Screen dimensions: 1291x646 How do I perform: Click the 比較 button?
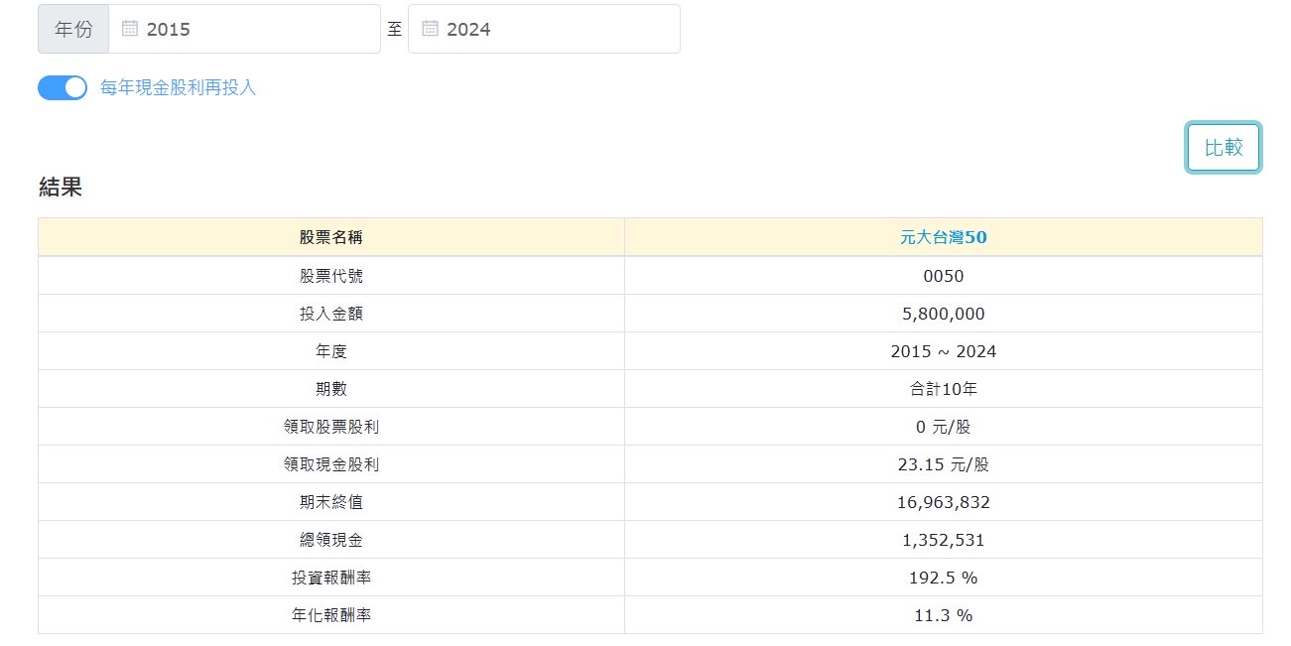pos(1224,148)
